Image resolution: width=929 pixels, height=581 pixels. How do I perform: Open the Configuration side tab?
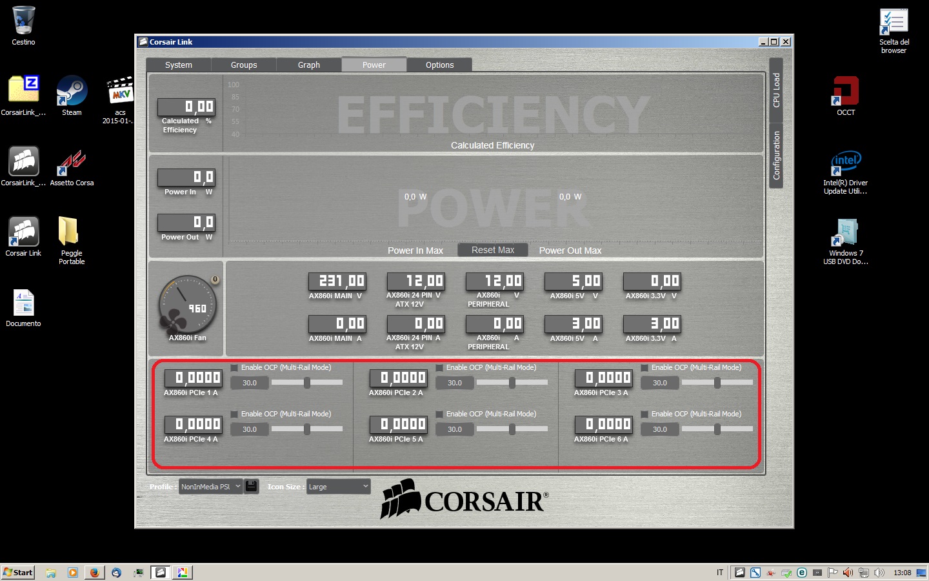point(776,156)
